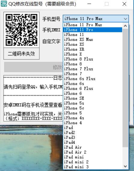Image resolution: width=134 pixels, height=171 pixels.
Task: Click the greyed 修改 submit button
Action: (x=33, y=67)
